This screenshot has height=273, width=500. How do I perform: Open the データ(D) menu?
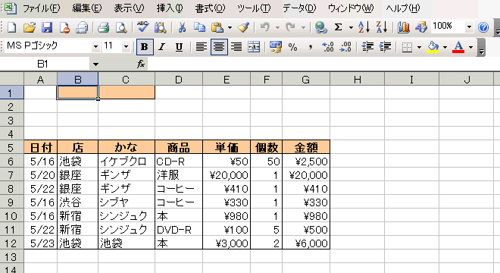pyautogui.click(x=299, y=8)
